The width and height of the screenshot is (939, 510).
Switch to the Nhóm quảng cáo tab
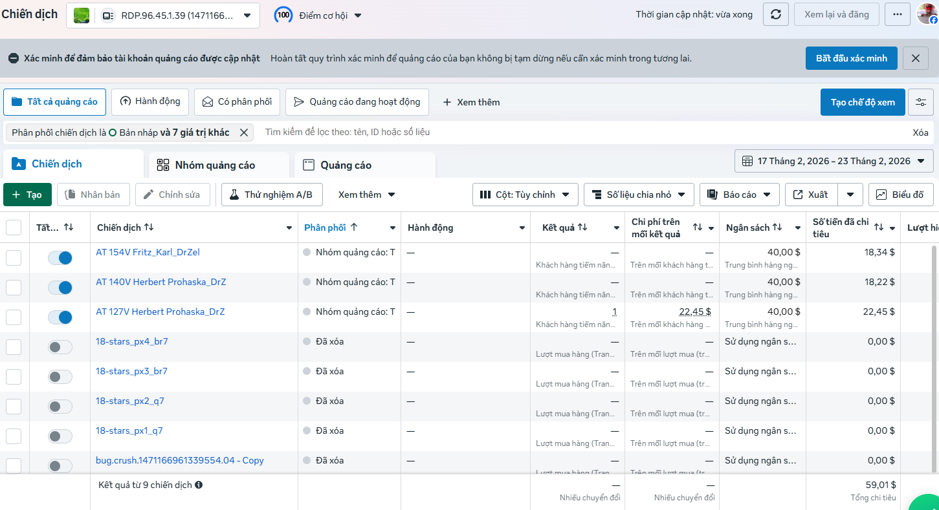[219, 165]
